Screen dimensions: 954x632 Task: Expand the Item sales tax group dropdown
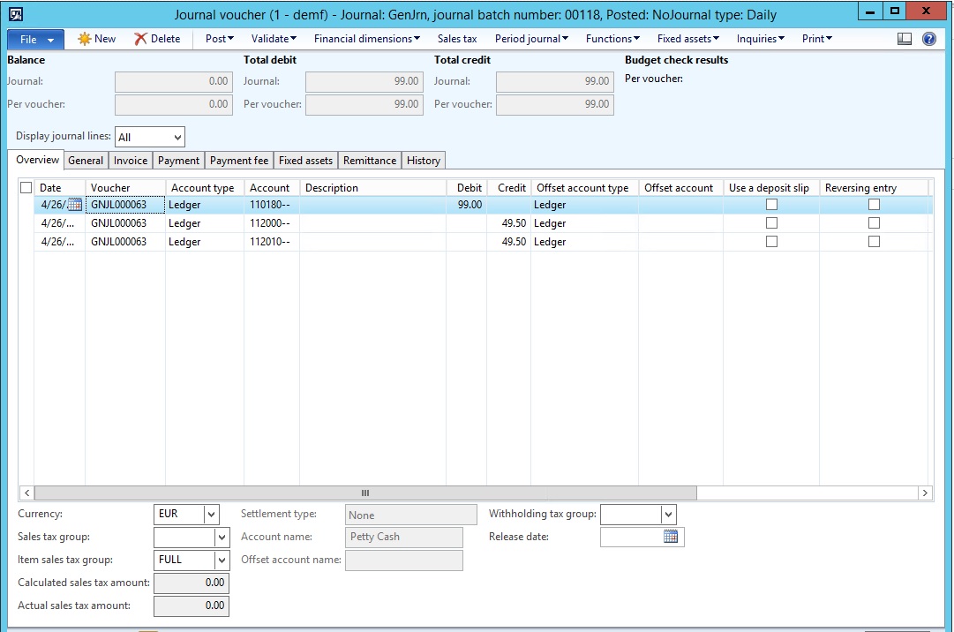pos(221,560)
